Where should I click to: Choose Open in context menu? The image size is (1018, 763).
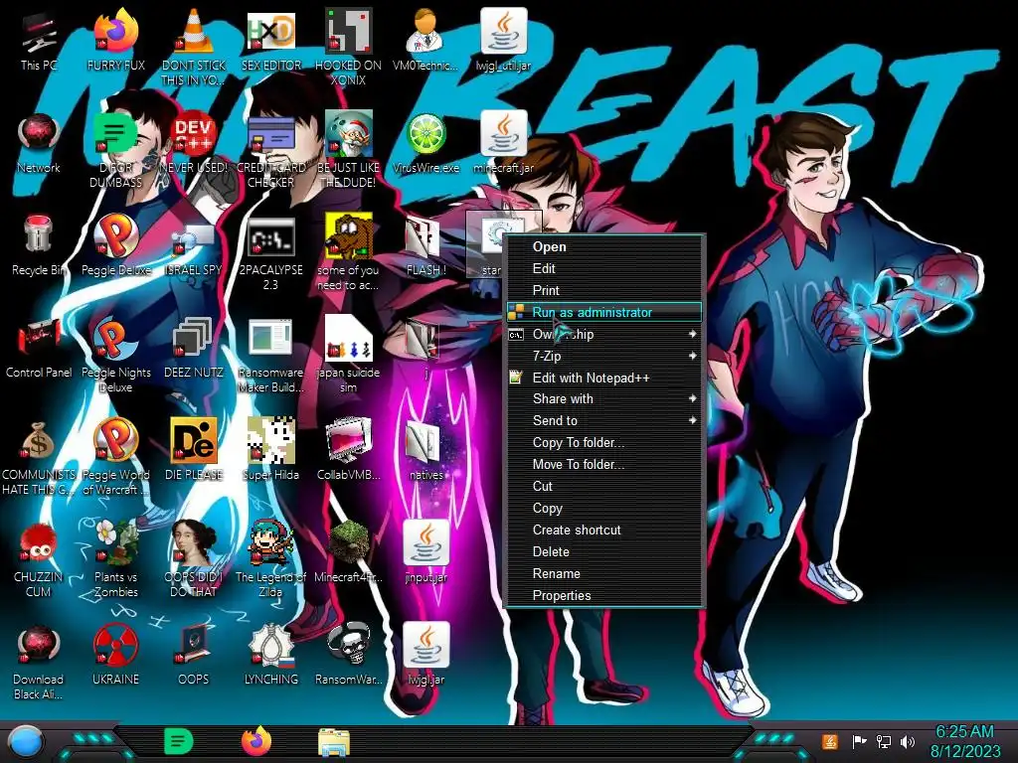(603, 246)
